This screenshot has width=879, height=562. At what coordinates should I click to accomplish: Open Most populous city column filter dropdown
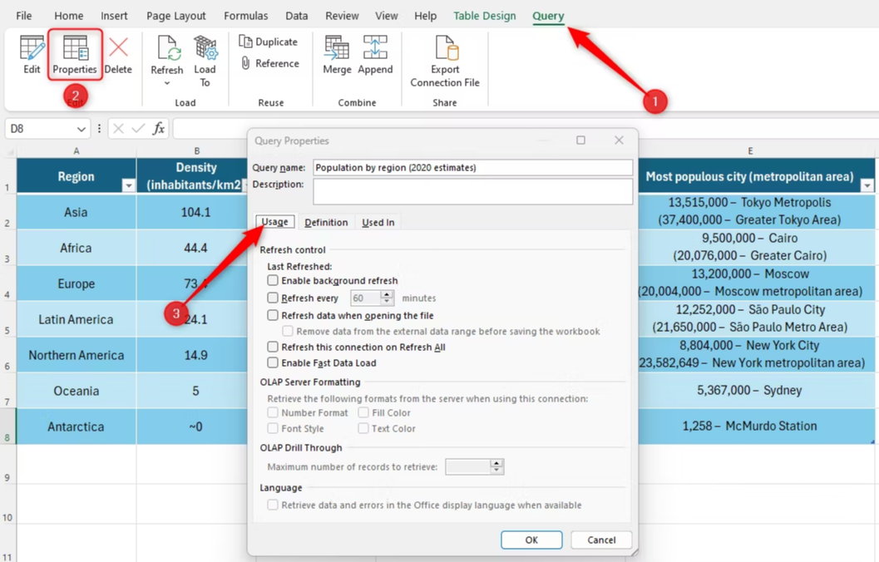[867, 185]
